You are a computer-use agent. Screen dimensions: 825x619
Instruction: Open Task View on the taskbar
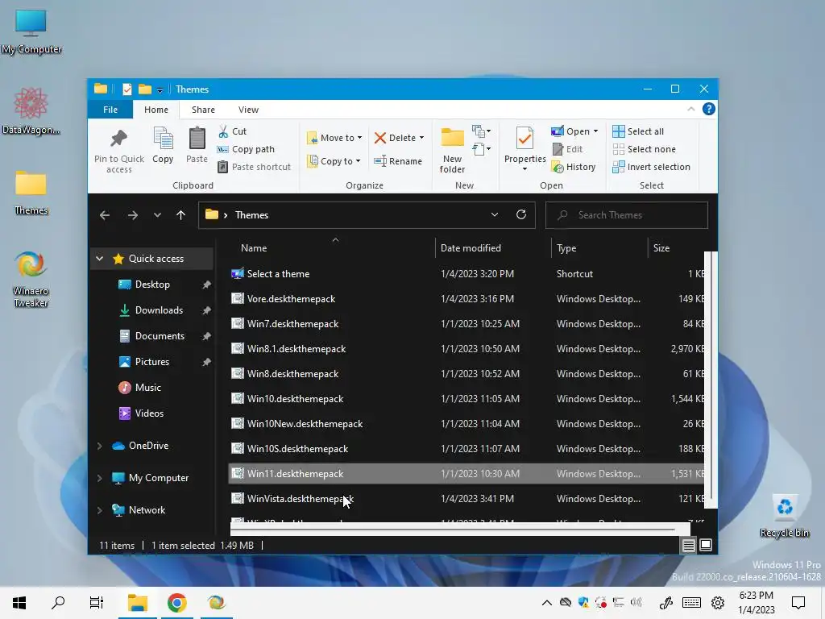tap(97, 603)
